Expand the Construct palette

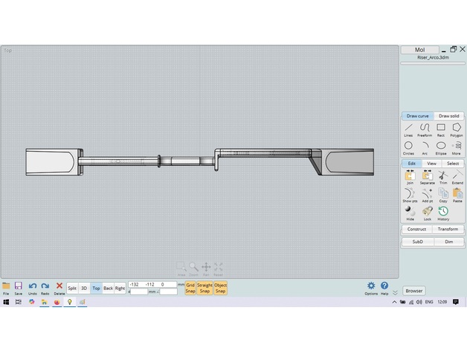(416, 229)
